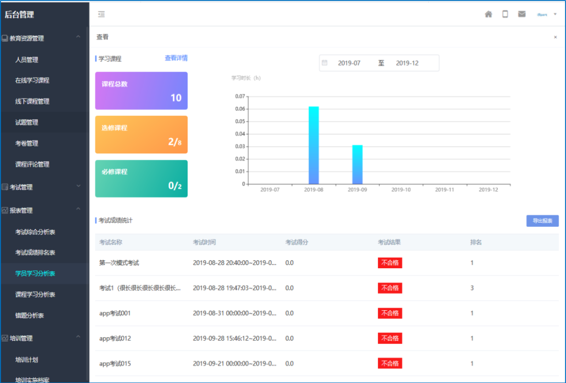This screenshot has width=566, height=383.
Task: Open 培训计划 in the sidebar
Action: pos(27,360)
